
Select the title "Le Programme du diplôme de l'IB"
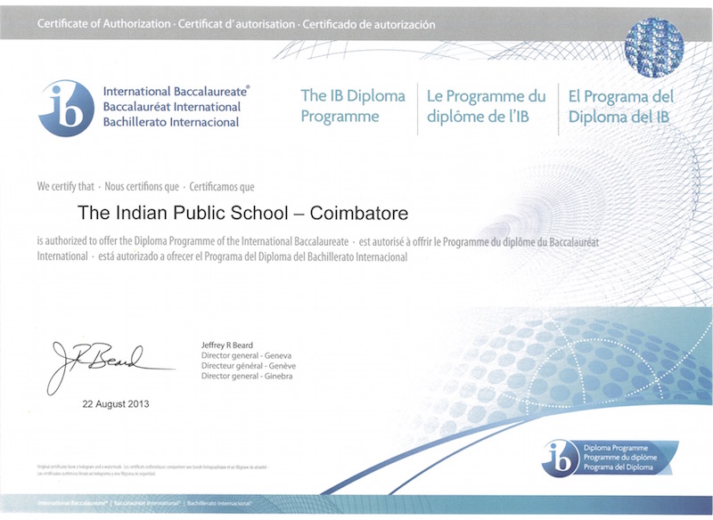486,106
